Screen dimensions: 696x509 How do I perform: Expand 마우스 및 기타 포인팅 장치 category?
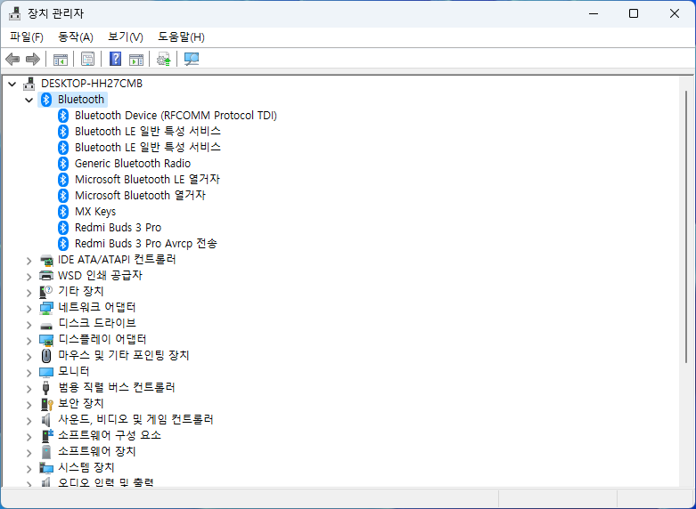(x=29, y=356)
